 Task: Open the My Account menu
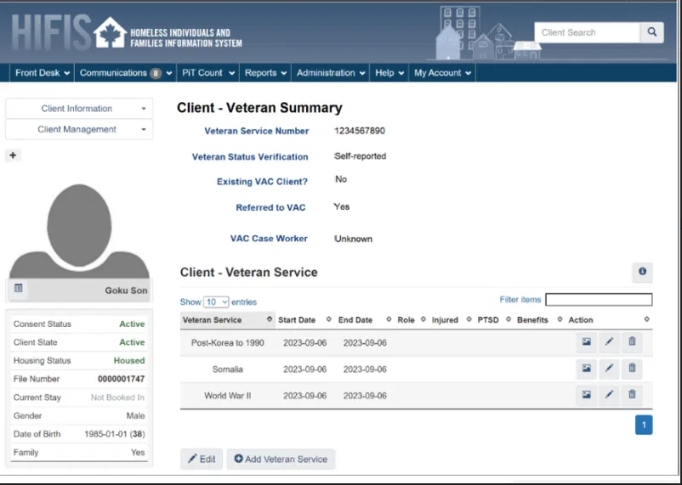pos(441,73)
